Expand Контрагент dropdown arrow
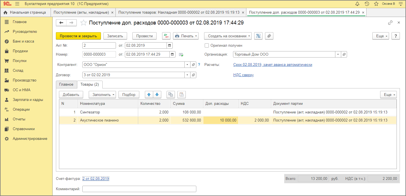Screen dimensions: 406x196 pos(187,65)
